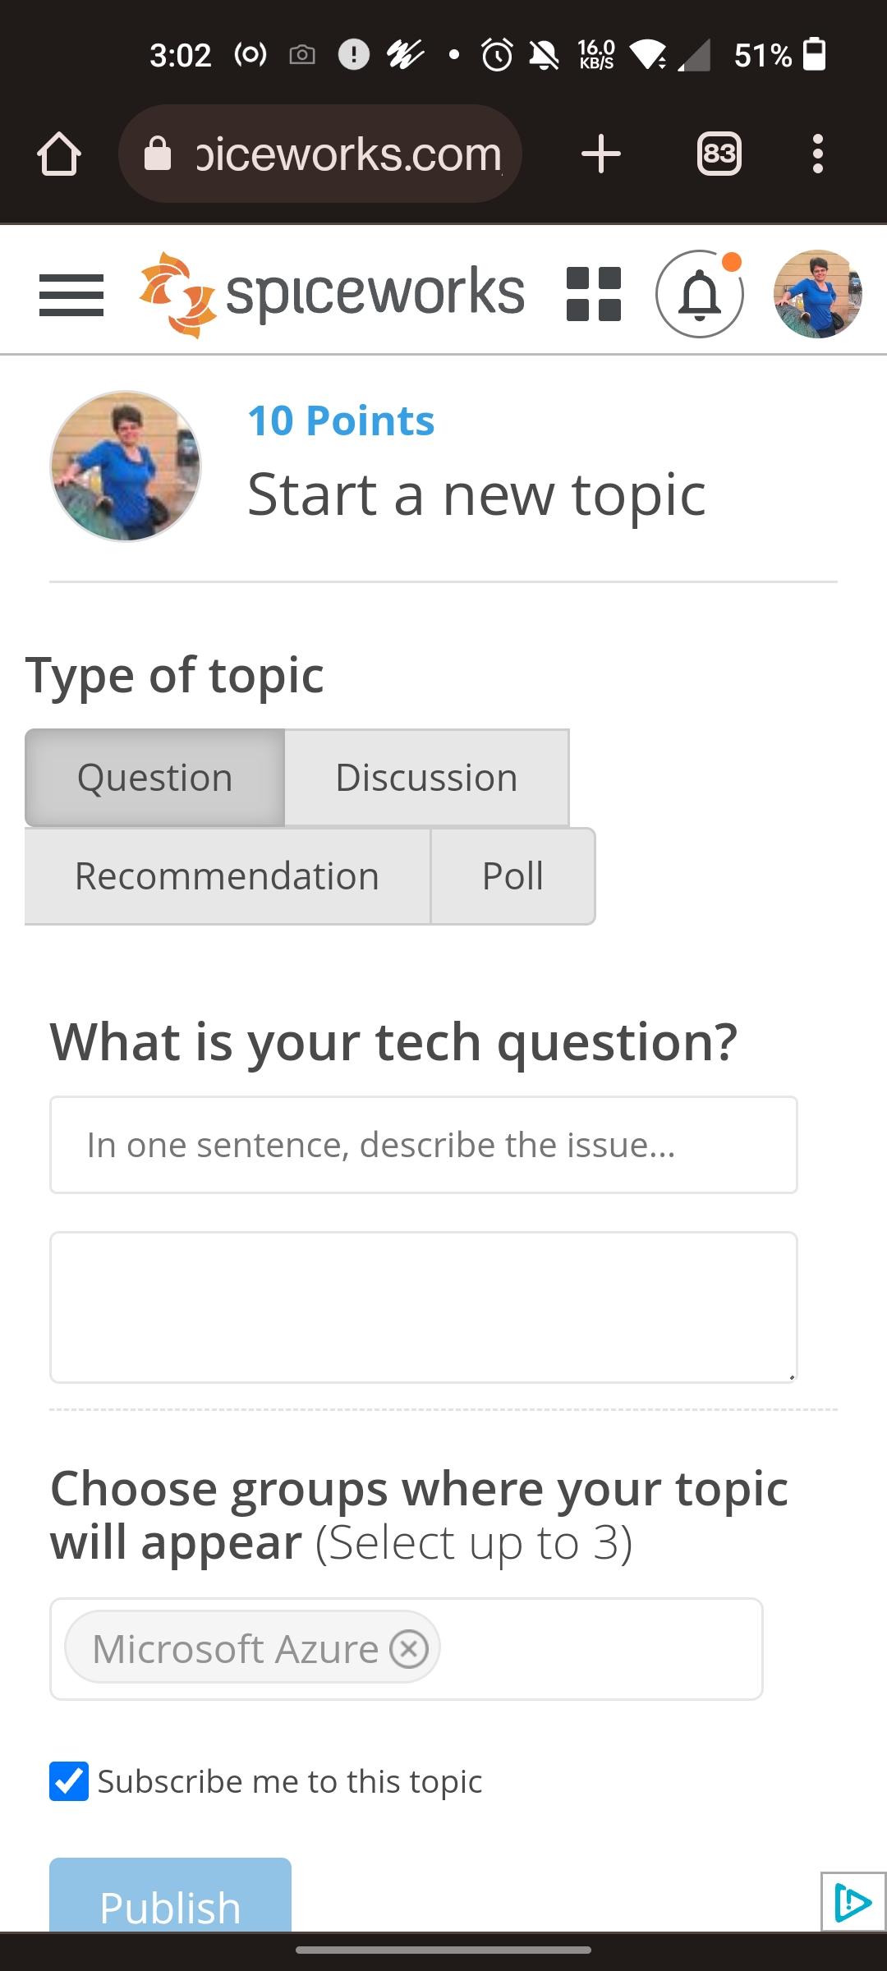Open the browser tab switcher showing 83

click(x=719, y=154)
